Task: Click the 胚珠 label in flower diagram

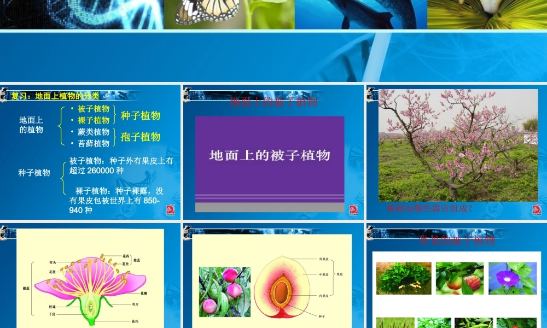Action: [53, 307]
